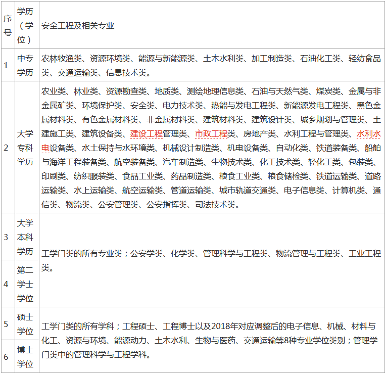This screenshot has width=386, height=374.
Task: Click the text 农林牧渔类 in row 1
Action: coord(62,59)
